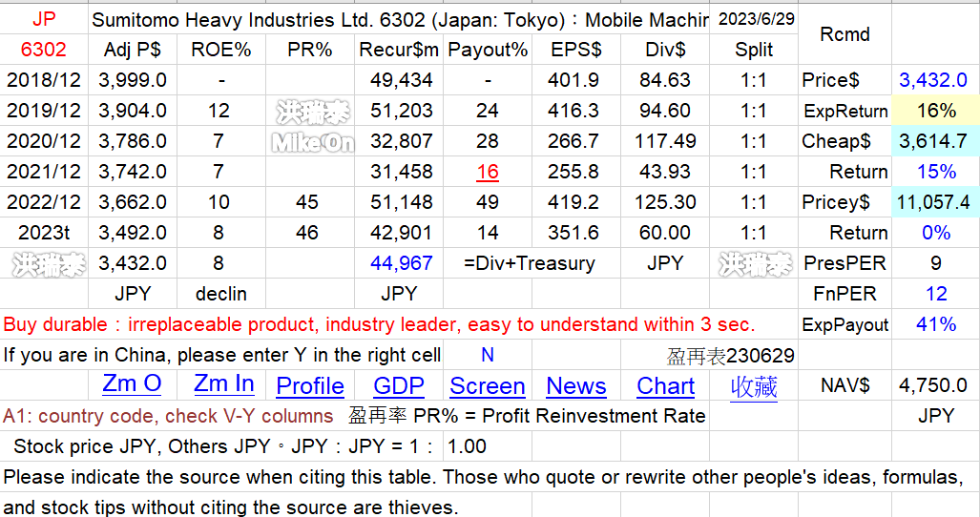Viewport: 980px width, 517px height.
Task: Select the PresPER label cell
Action: (845, 263)
